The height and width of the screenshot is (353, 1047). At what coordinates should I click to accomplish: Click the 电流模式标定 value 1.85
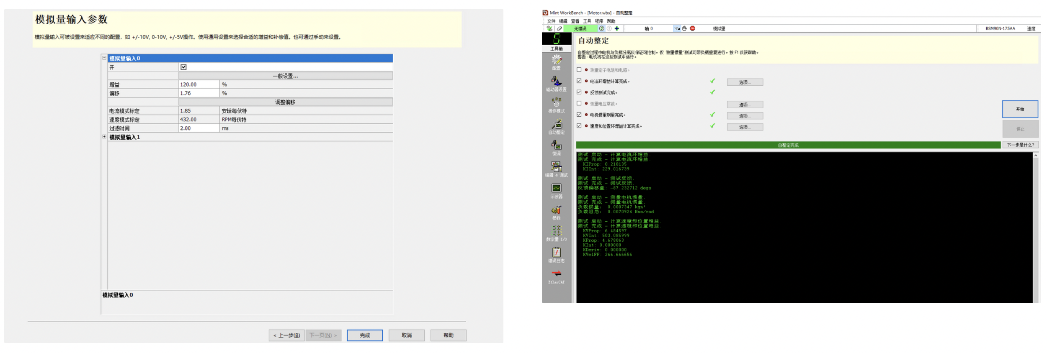[x=199, y=111]
